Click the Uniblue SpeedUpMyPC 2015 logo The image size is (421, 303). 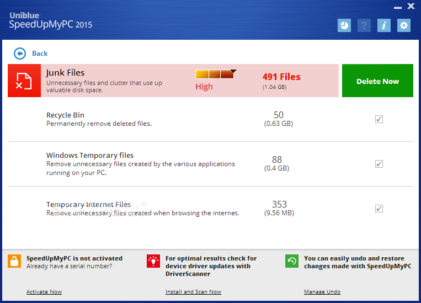pyautogui.click(x=50, y=20)
